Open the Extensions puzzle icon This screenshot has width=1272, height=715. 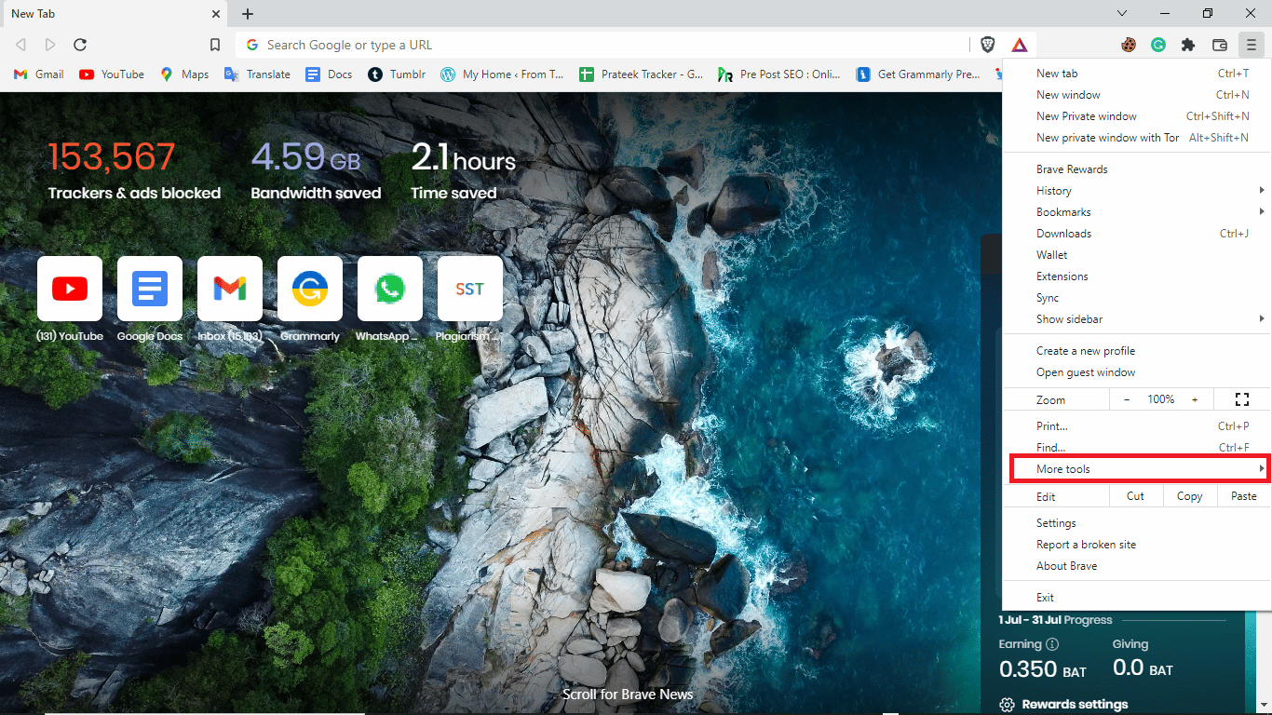click(x=1188, y=45)
